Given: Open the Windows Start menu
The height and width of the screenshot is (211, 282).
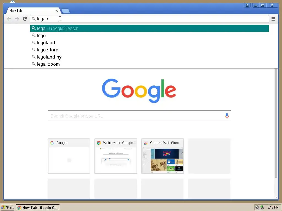Looking at the screenshot, I should [x=7, y=207].
